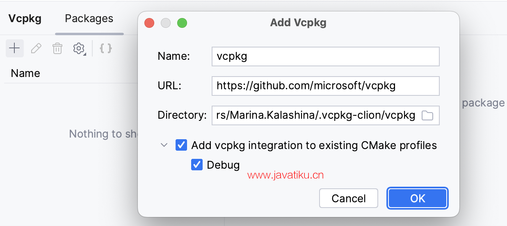Confirm with the OK button
The width and height of the screenshot is (507, 226).
pyautogui.click(x=418, y=199)
